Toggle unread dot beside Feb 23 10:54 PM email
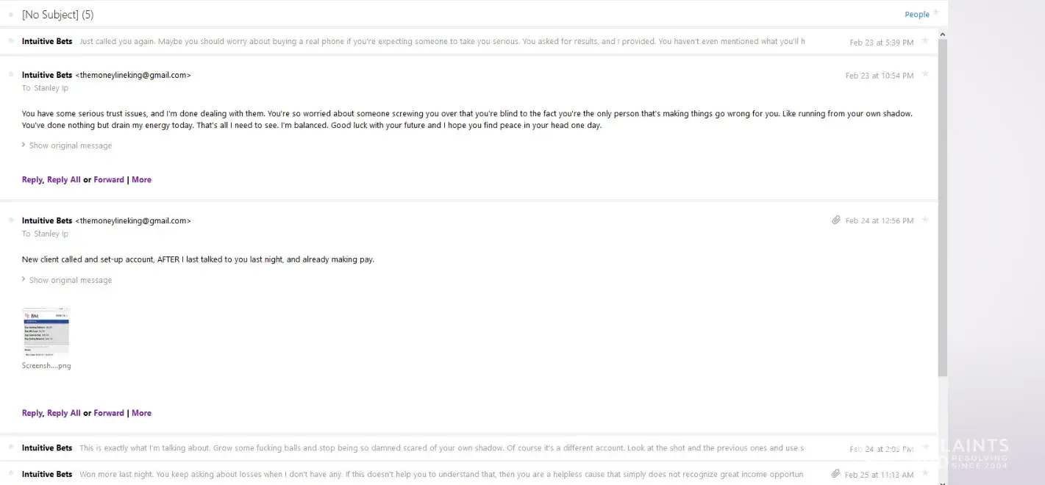1045x485 pixels. (11, 75)
